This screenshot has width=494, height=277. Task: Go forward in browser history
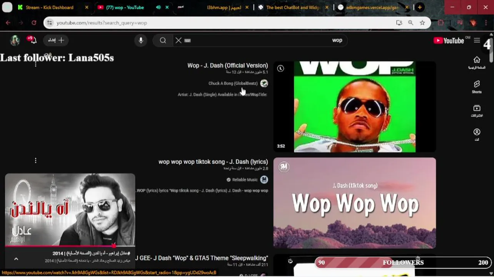point(21,23)
